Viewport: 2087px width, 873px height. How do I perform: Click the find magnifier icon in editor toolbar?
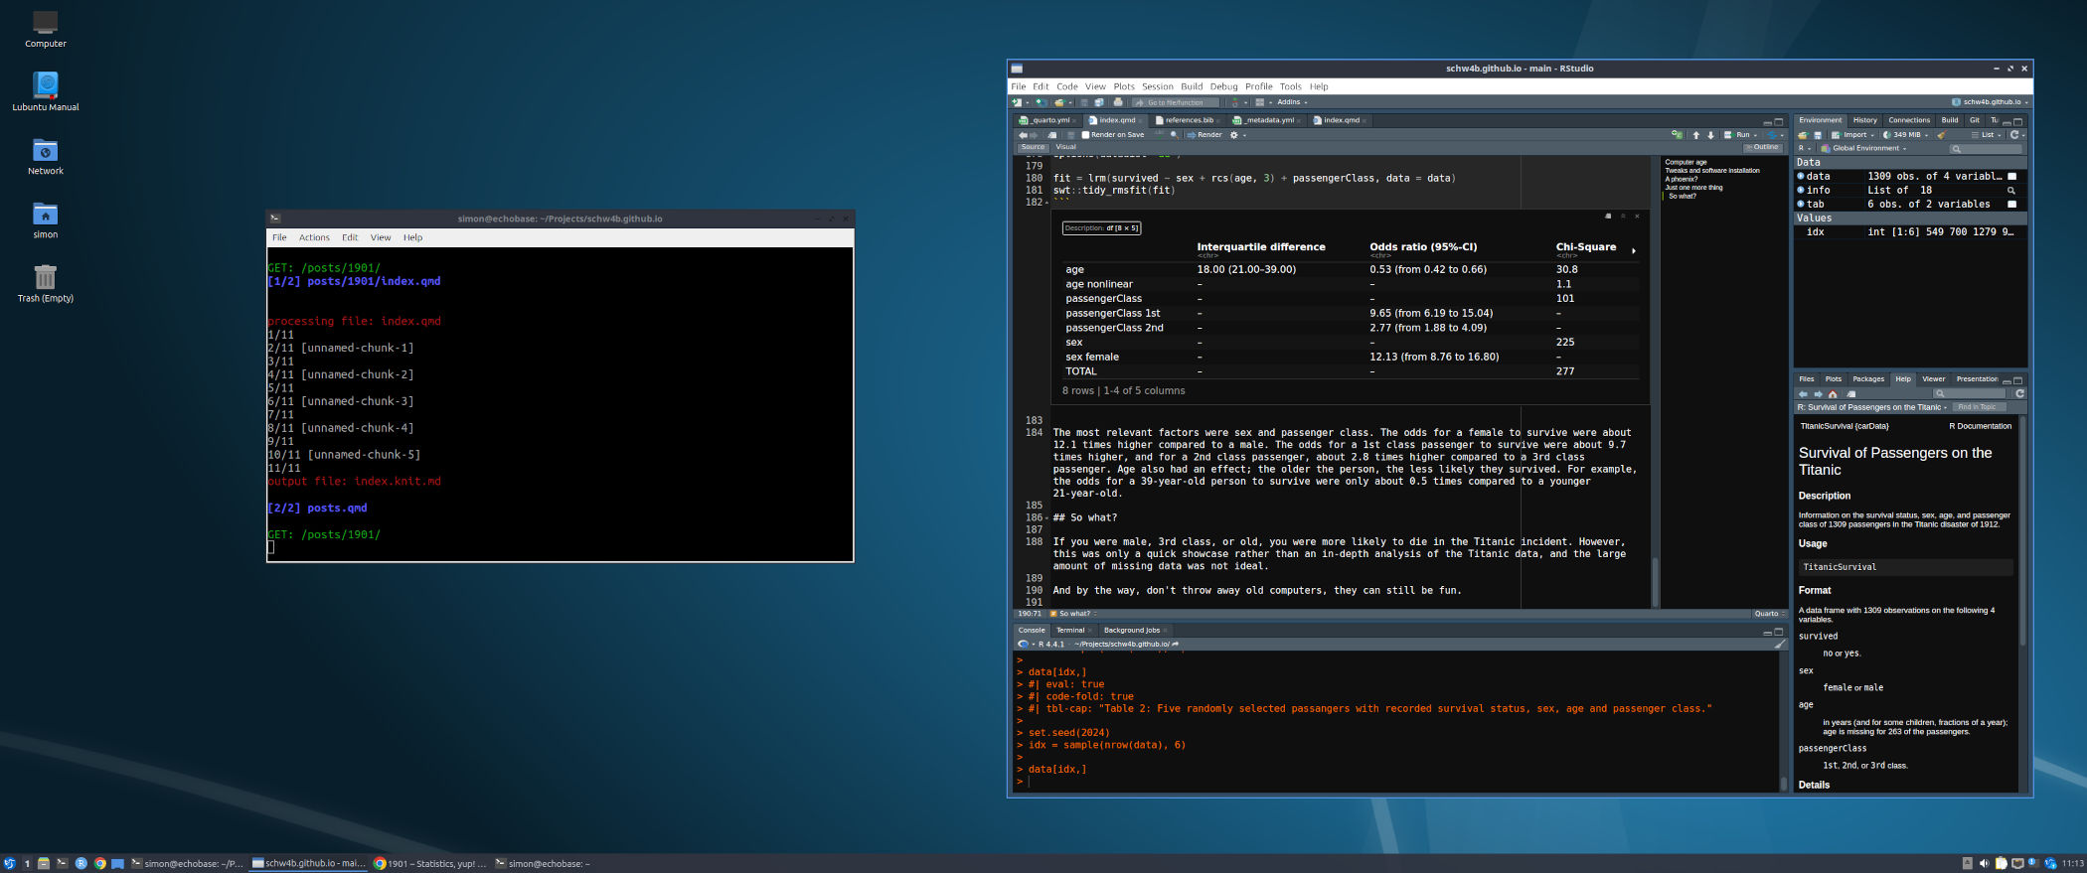click(1174, 135)
